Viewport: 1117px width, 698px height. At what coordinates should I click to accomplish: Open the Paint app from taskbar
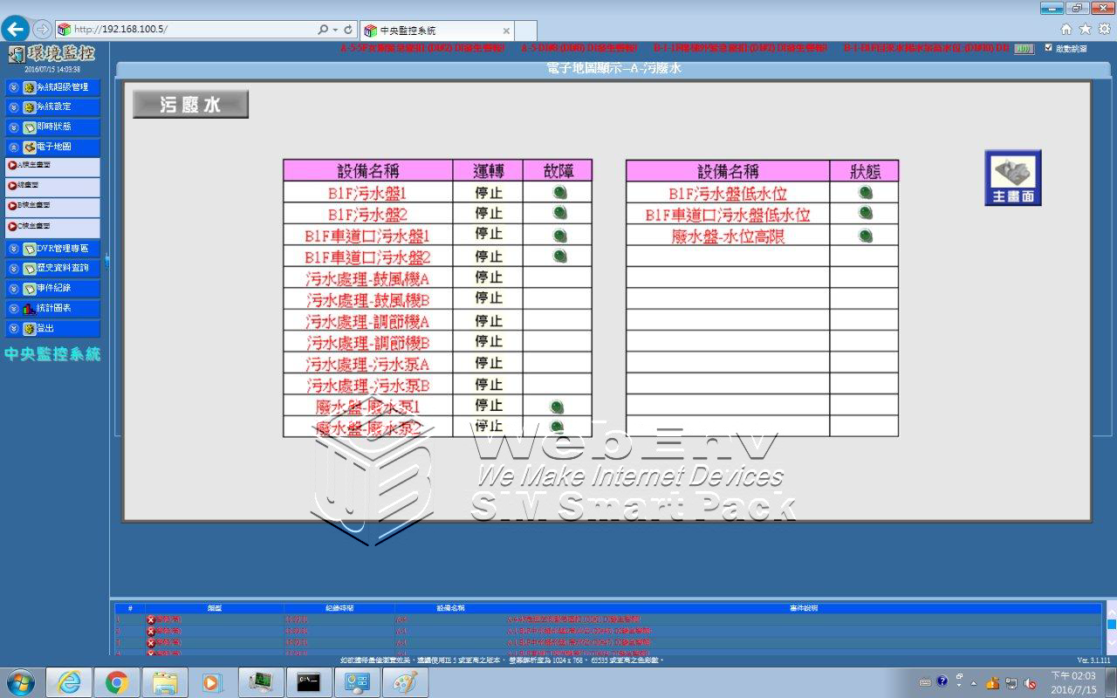coord(404,681)
